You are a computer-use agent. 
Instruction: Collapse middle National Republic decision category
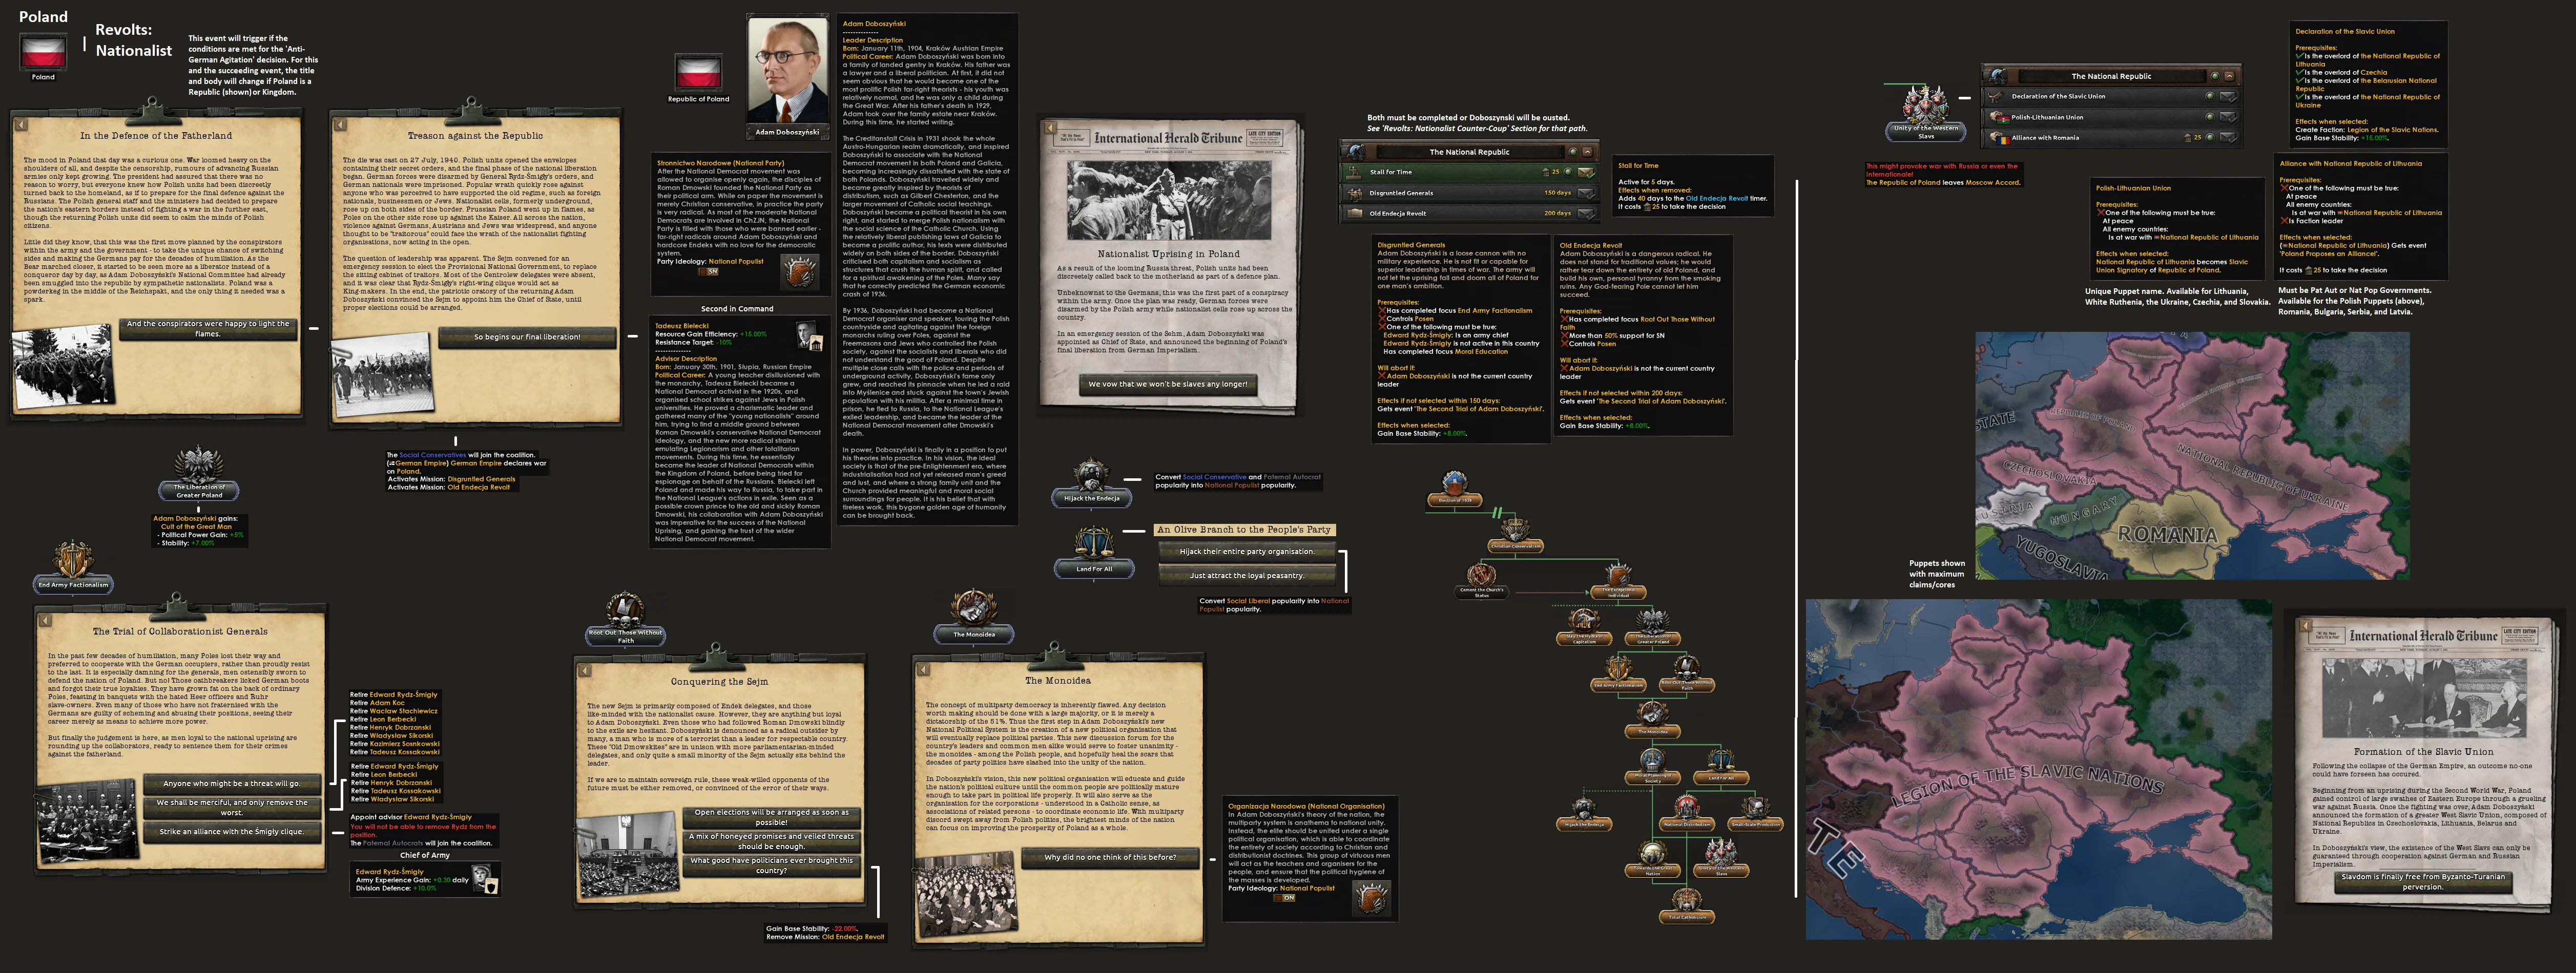pyautogui.click(x=1589, y=152)
